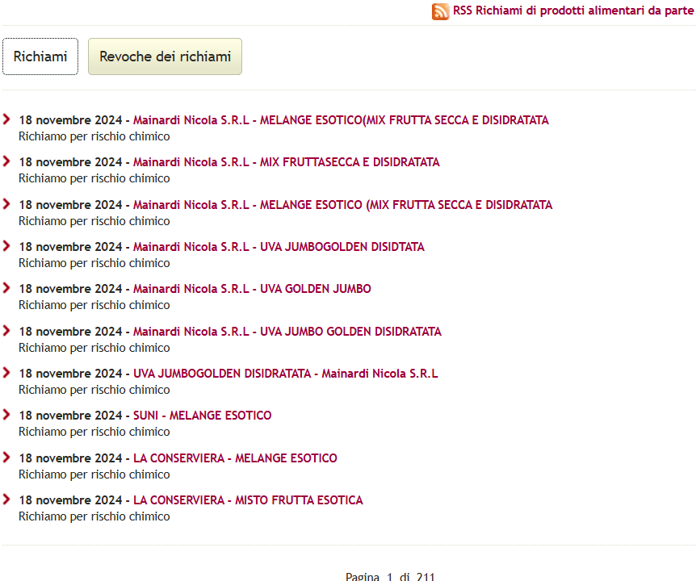The width and height of the screenshot is (696, 581).
Task: Click red arrow beside MELANGE ESOTICO(MIX row
Action: 6,119
